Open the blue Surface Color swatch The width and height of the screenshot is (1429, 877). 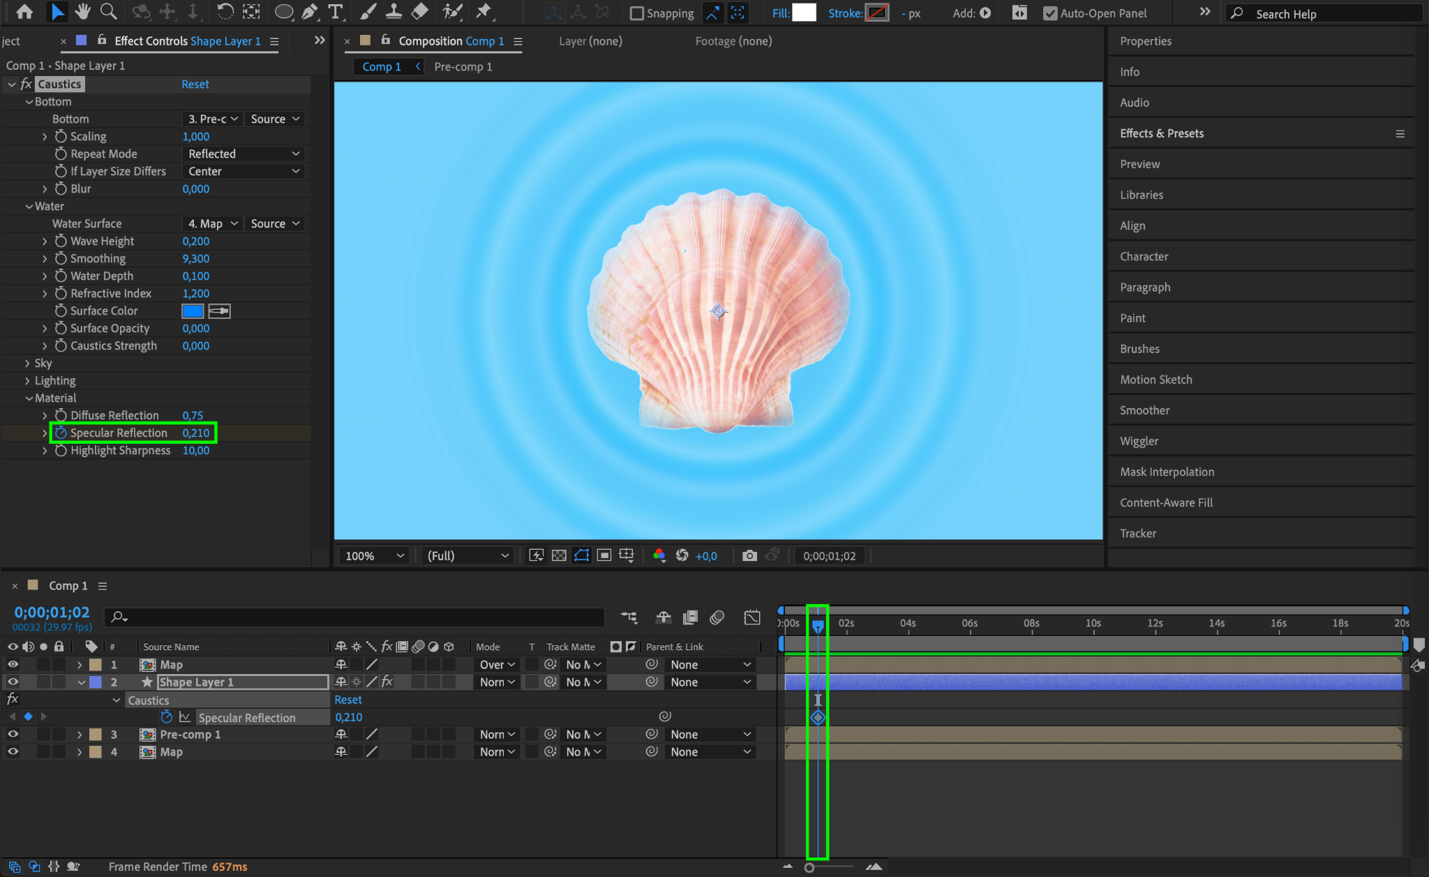[193, 311]
